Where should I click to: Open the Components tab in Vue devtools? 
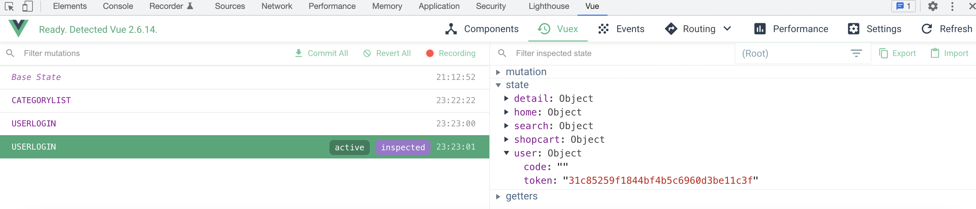(482, 29)
